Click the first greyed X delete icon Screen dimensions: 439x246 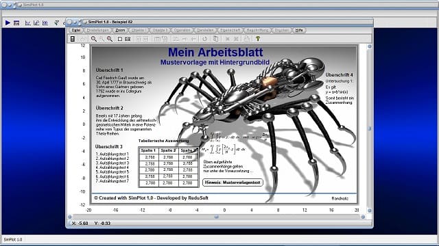pos(227,39)
